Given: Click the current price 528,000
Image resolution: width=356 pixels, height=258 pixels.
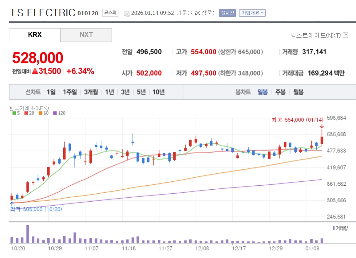Looking at the screenshot, I should 38,58.
